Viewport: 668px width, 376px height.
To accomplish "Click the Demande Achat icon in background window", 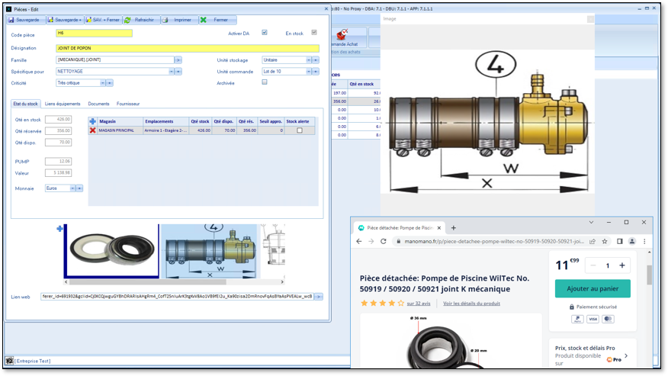I will point(342,34).
